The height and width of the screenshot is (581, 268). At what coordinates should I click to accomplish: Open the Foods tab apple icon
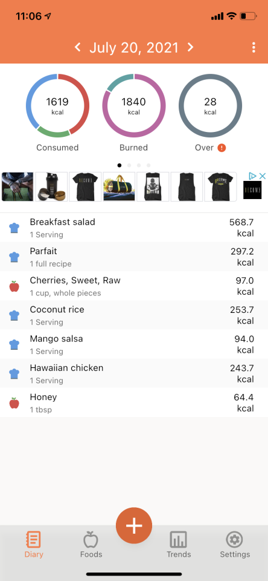pos(91,539)
